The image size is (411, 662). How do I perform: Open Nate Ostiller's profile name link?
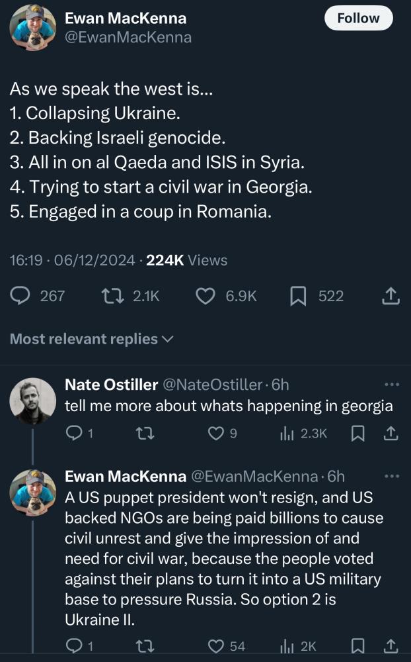click(111, 385)
